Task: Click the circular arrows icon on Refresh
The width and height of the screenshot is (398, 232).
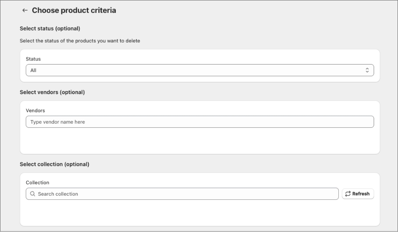Action: pyautogui.click(x=348, y=194)
